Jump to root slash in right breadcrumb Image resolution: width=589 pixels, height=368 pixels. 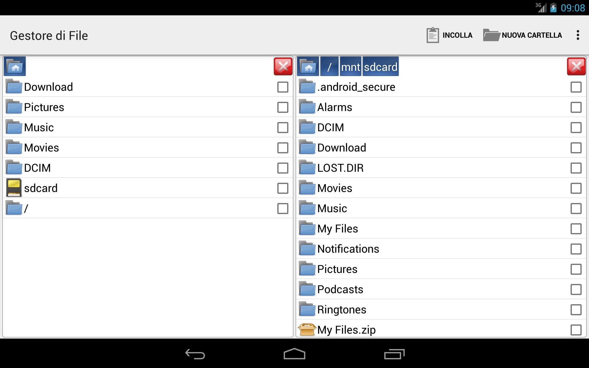[x=329, y=66]
